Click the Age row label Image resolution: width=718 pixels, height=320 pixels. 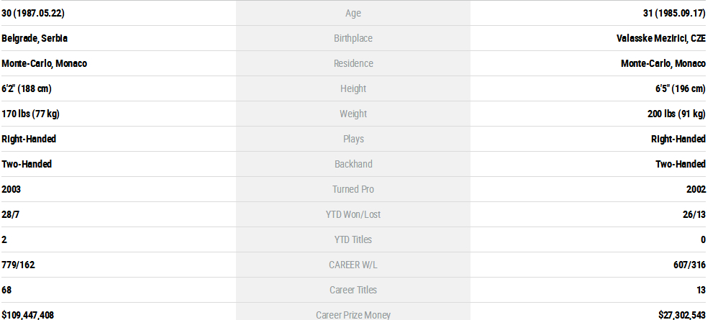click(x=353, y=13)
